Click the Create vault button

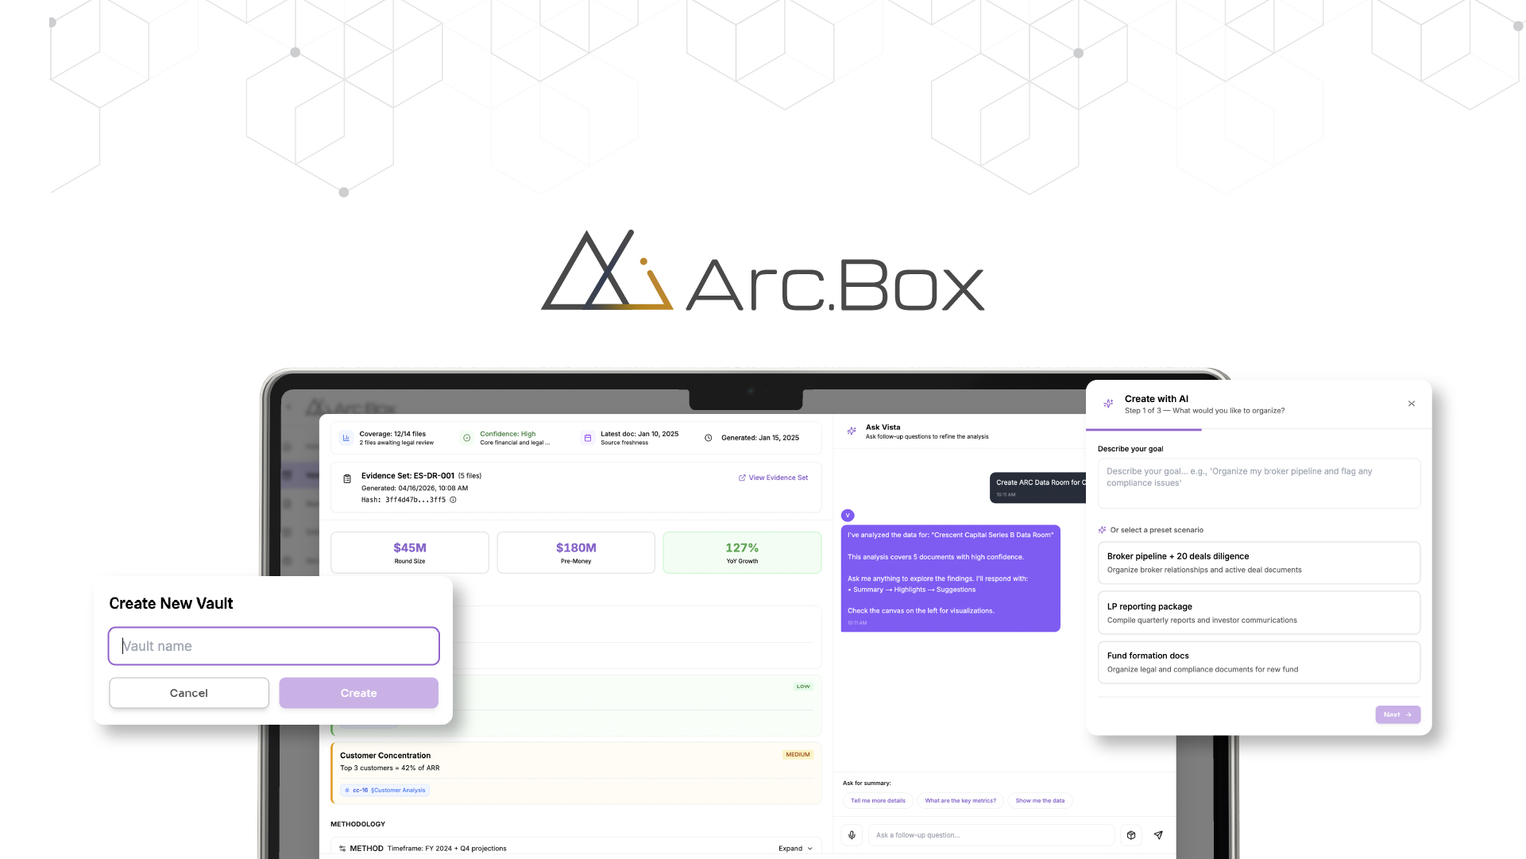coord(358,693)
